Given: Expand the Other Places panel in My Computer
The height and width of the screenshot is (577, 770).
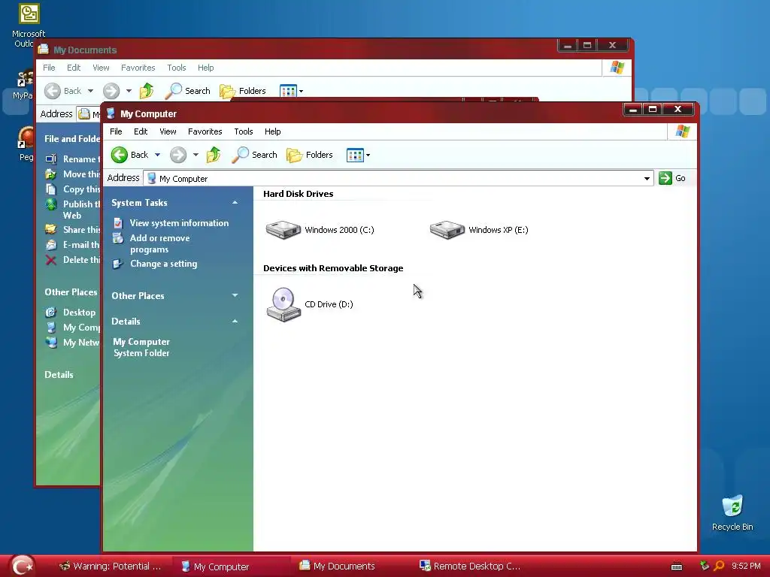Looking at the screenshot, I should point(235,295).
